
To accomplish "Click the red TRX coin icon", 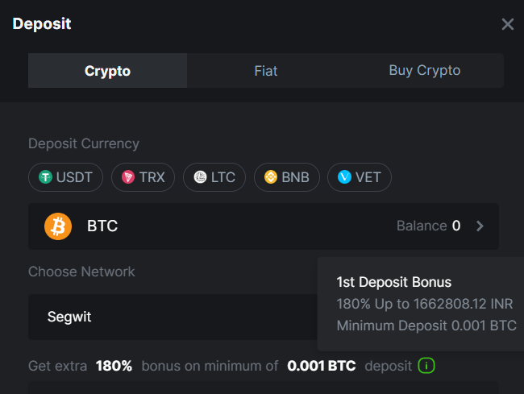I will pyautogui.click(x=128, y=177).
